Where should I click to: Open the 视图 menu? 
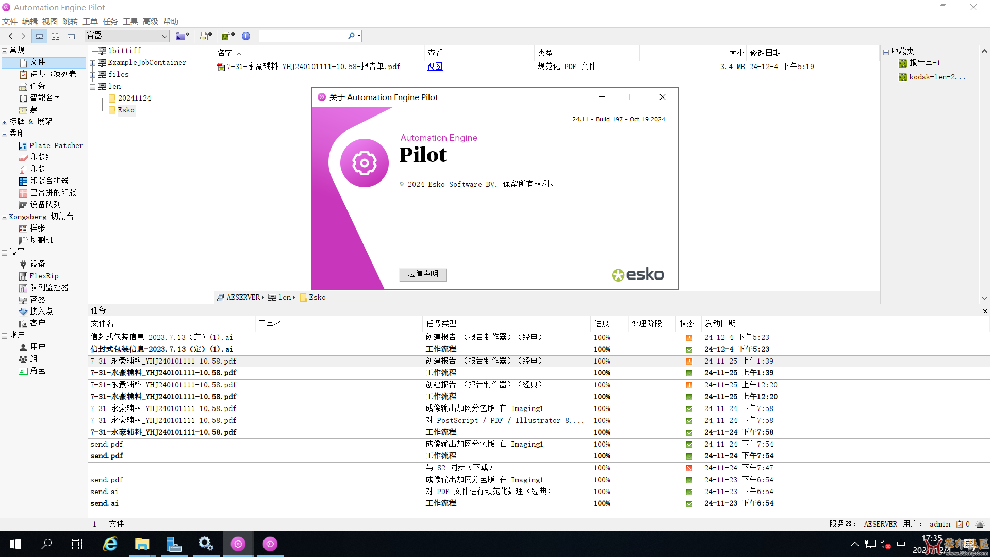[50, 21]
